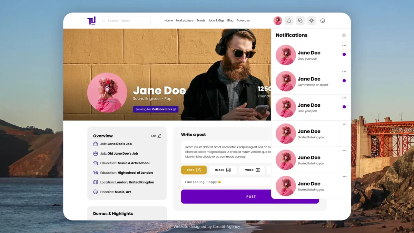
Task: Open options dots on first notification
Action: 344,46
